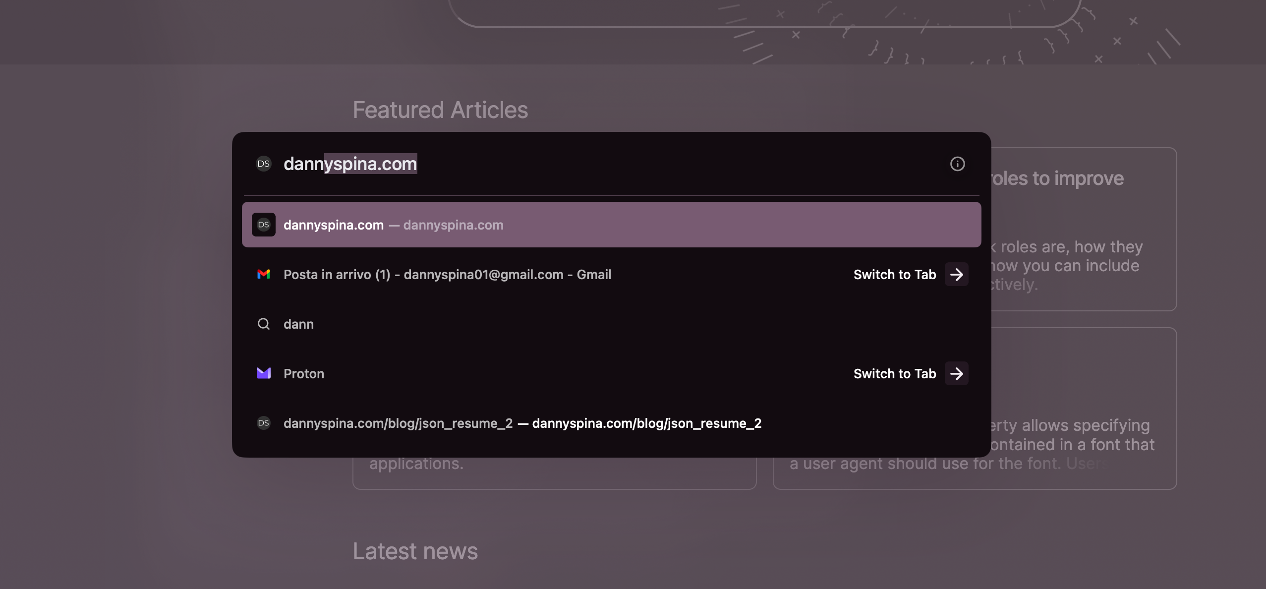Click into the URL field showing dannyspina.com

[x=610, y=164]
